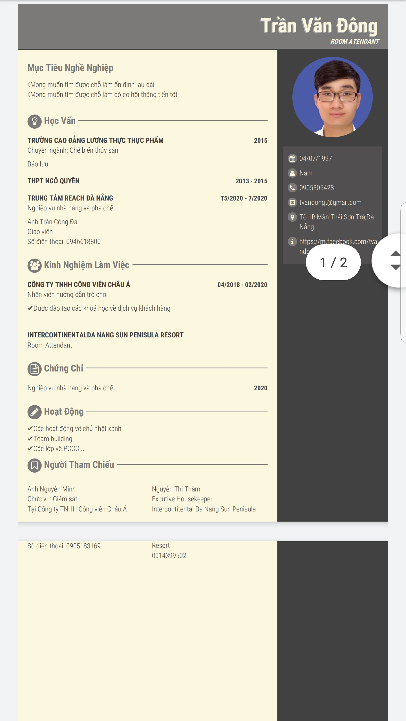Click the Trần Văn Đông name heading
Image resolution: width=406 pixels, height=721 pixels.
click(x=319, y=26)
